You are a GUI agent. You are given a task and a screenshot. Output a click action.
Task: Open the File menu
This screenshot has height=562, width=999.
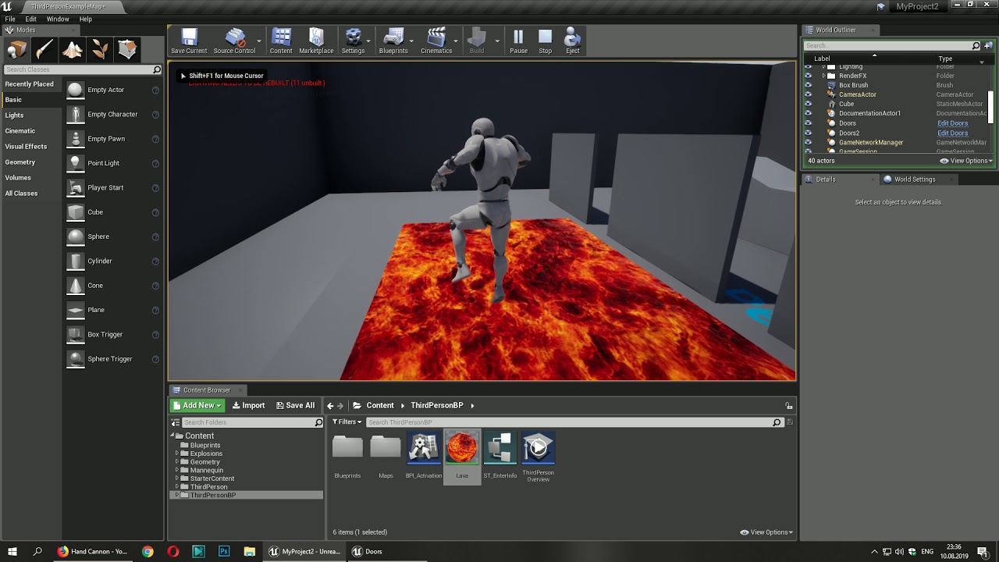[x=10, y=19]
